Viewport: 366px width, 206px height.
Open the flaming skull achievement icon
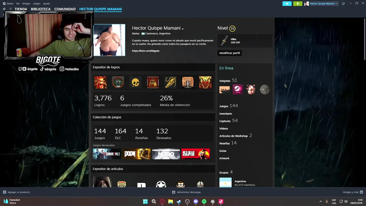coord(100,82)
